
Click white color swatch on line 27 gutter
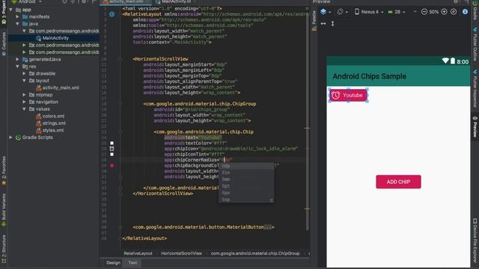pyautogui.click(x=112, y=155)
